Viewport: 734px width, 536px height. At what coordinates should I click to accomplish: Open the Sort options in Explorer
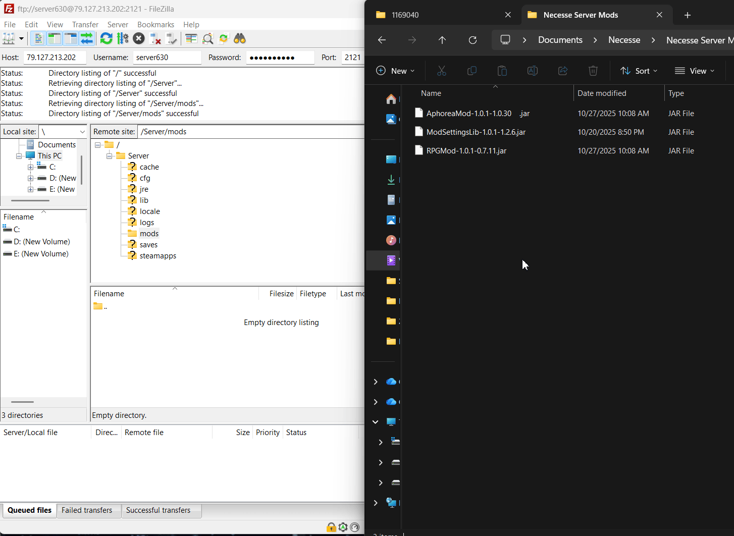pyautogui.click(x=639, y=71)
